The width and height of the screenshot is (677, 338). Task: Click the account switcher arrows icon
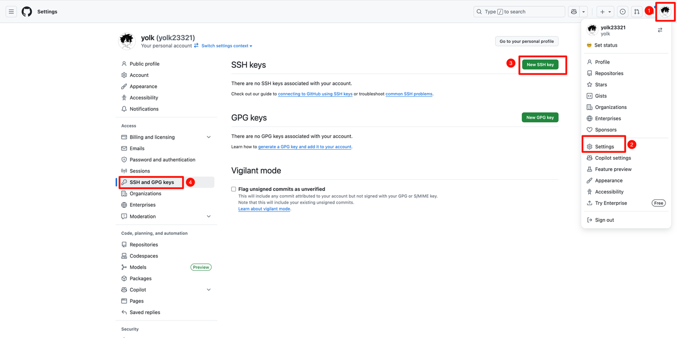pyautogui.click(x=660, y=30)
